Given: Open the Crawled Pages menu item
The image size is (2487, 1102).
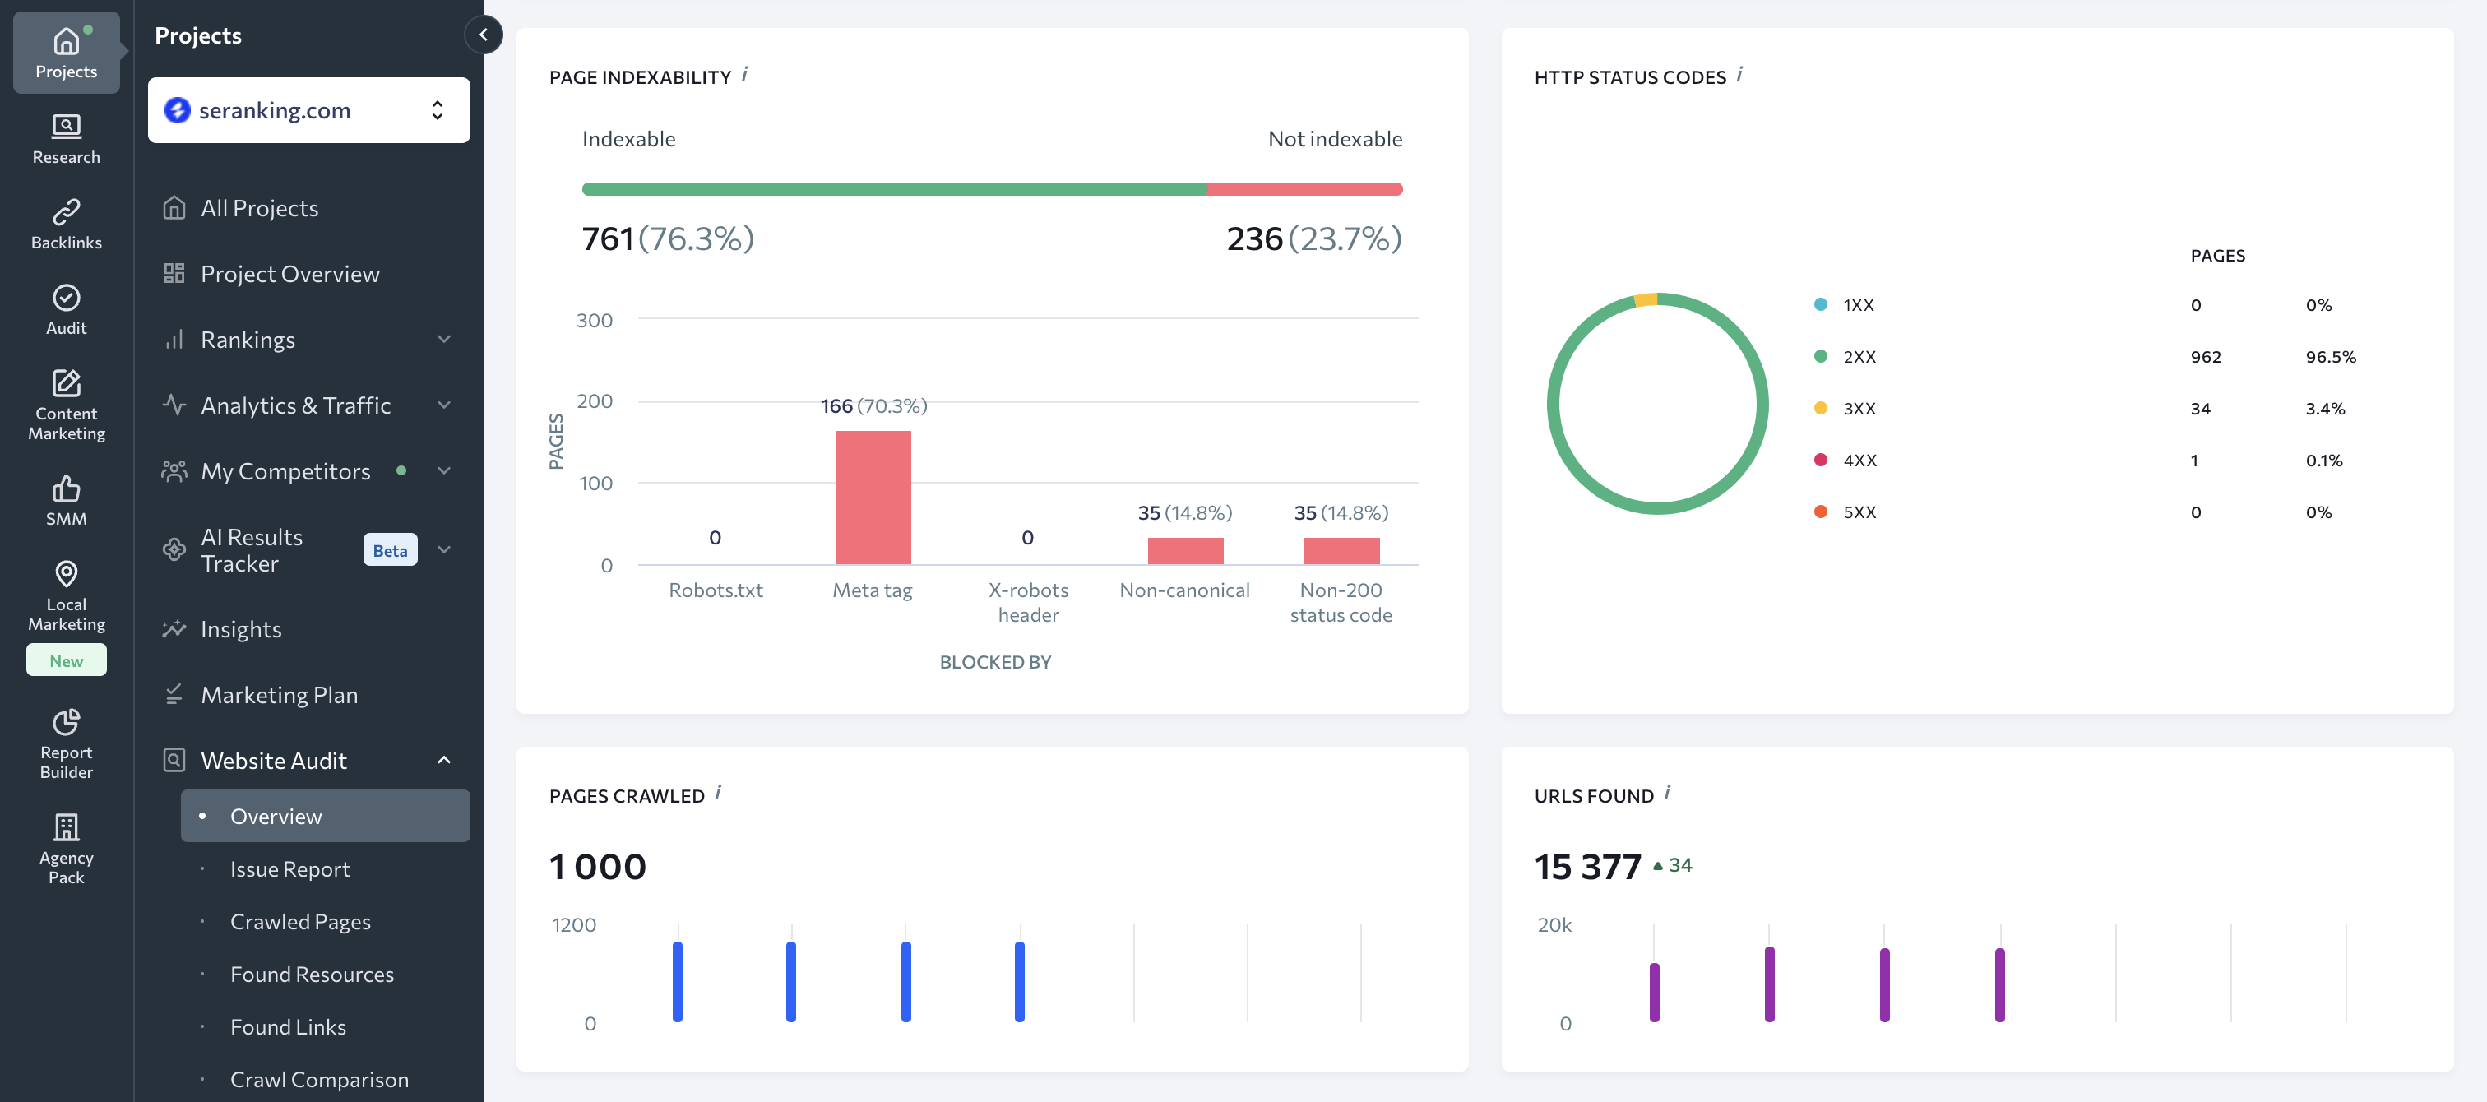Looking at the screenshot, I should (299, 921).
